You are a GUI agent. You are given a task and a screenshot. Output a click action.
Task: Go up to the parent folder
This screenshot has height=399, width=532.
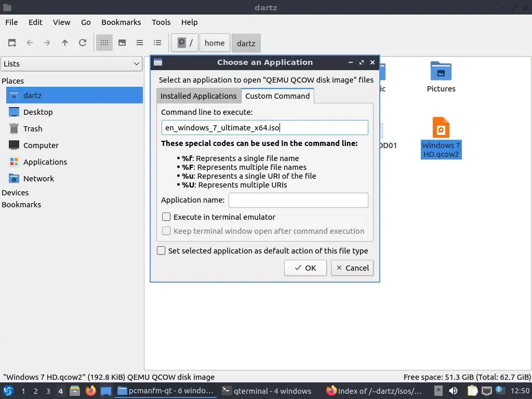[x=65, y=43]
